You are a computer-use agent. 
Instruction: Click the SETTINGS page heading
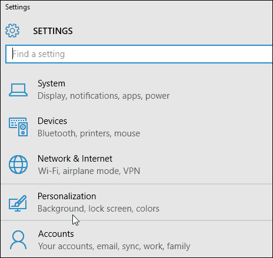[53, 31]
